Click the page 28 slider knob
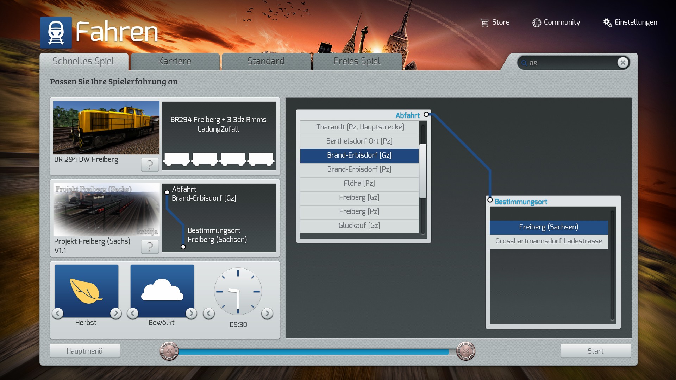This screenshot has width=676, height=380. click(465, 351)
